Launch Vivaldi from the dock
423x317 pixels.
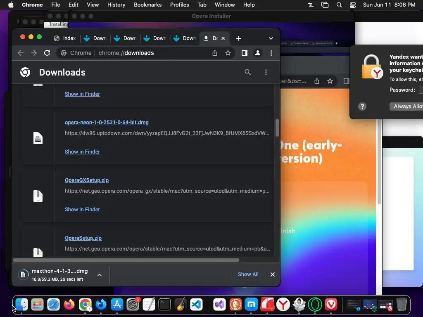pyautogui.click(x=331, y=305)
